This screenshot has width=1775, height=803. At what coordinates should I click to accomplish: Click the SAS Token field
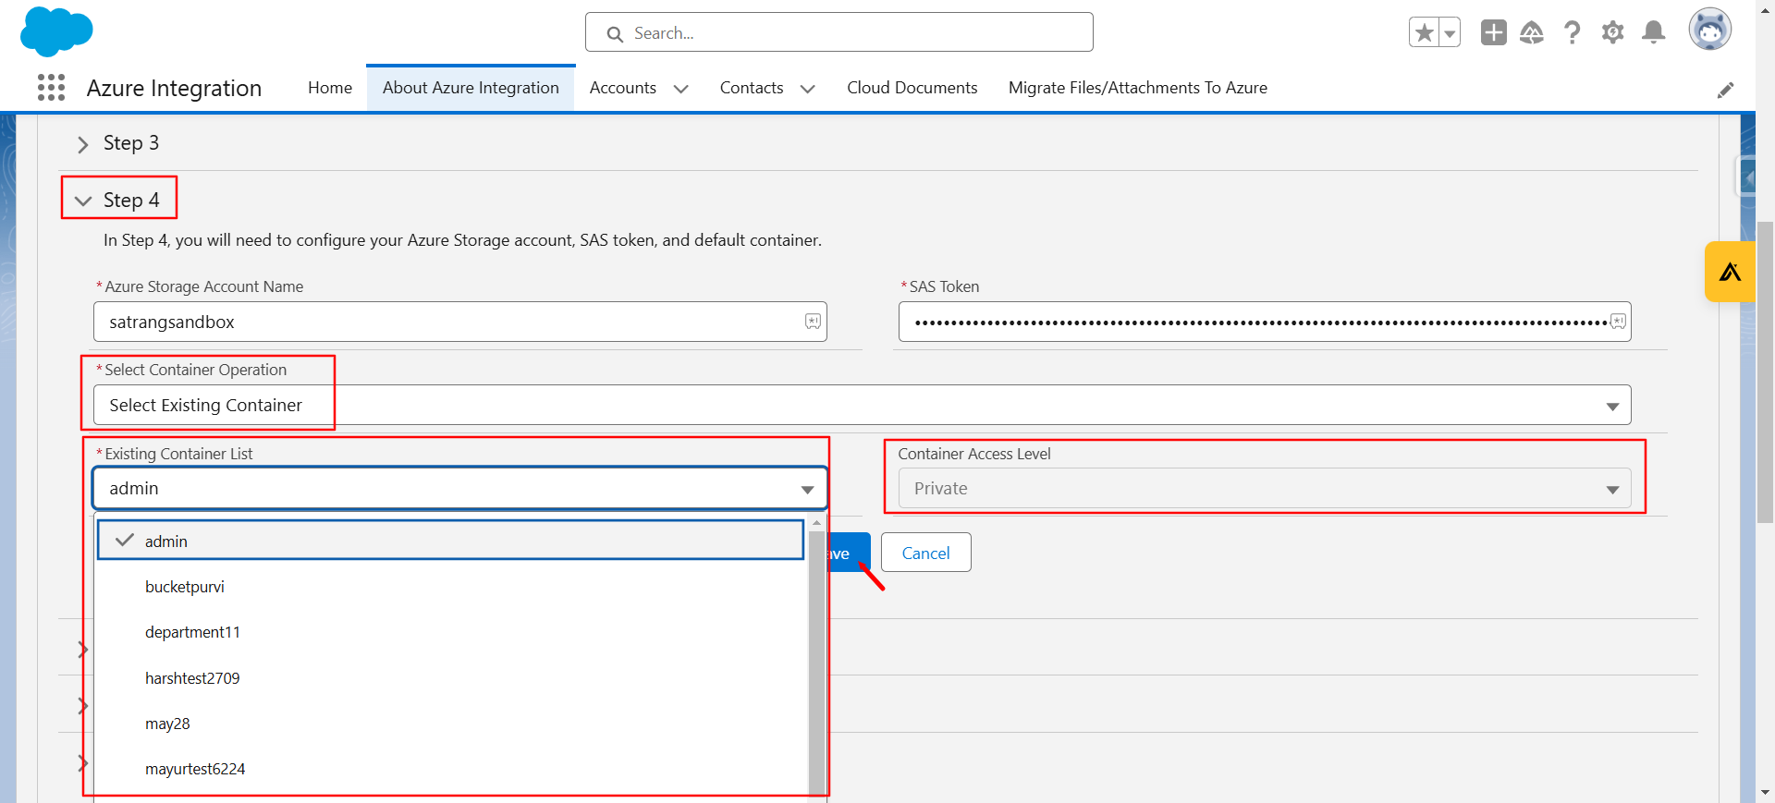click(x=1265, y=322)
